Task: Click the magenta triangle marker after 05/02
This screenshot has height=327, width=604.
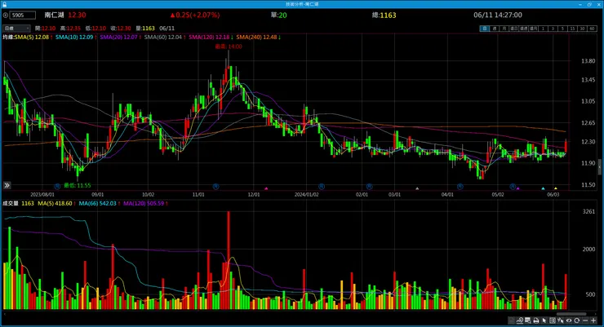Action: [x=518, y=188]
